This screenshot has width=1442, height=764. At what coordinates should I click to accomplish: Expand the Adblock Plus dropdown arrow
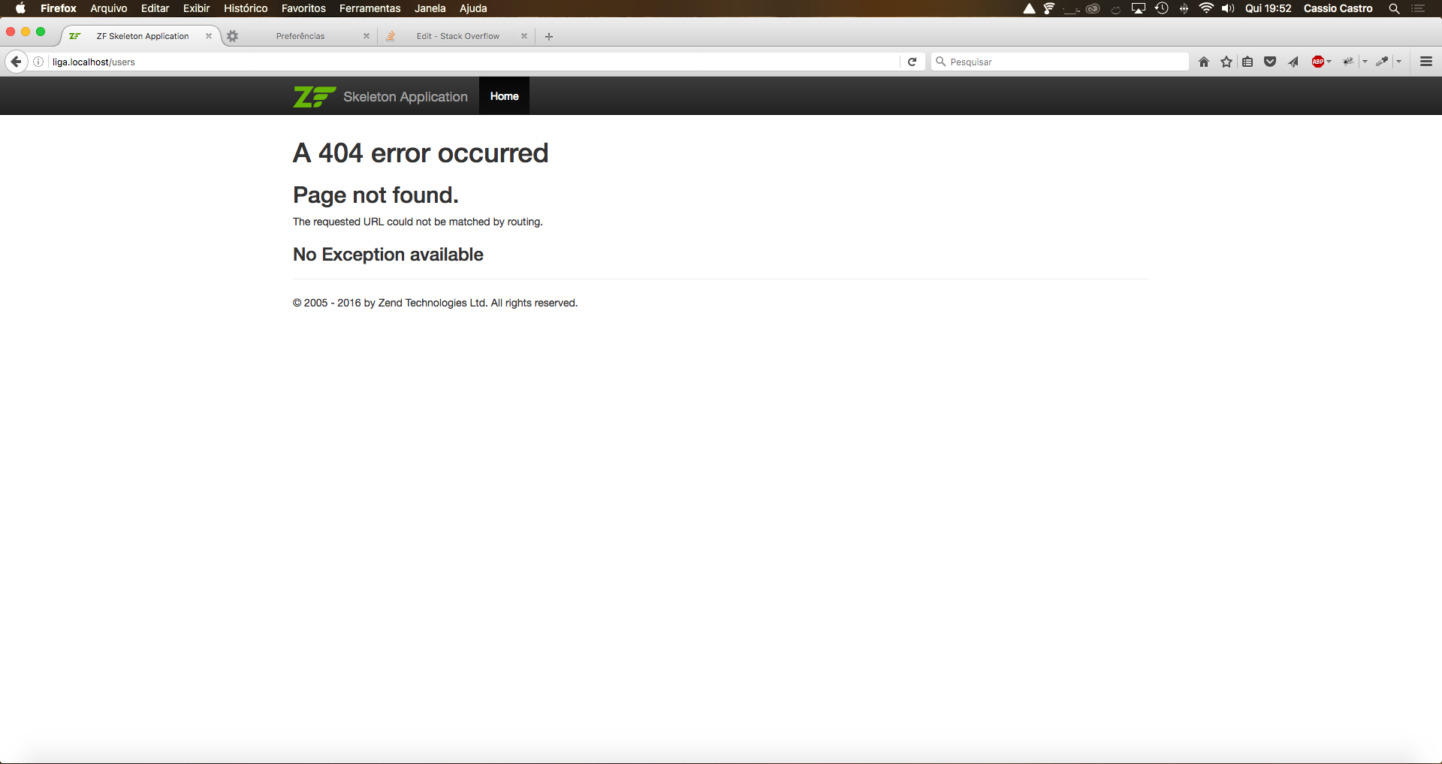pyautogui.click(x=1329, y=62)
